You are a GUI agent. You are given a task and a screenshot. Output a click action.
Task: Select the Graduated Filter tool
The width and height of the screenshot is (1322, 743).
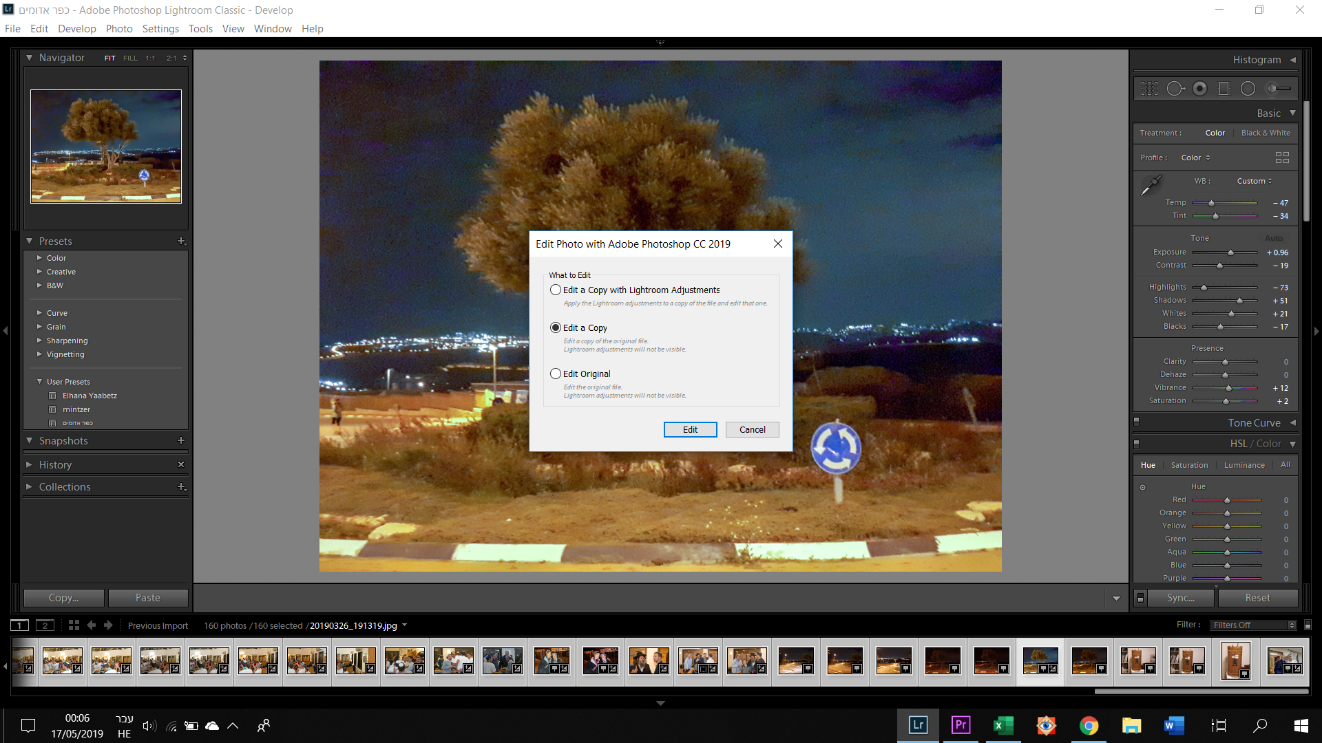1224,89
